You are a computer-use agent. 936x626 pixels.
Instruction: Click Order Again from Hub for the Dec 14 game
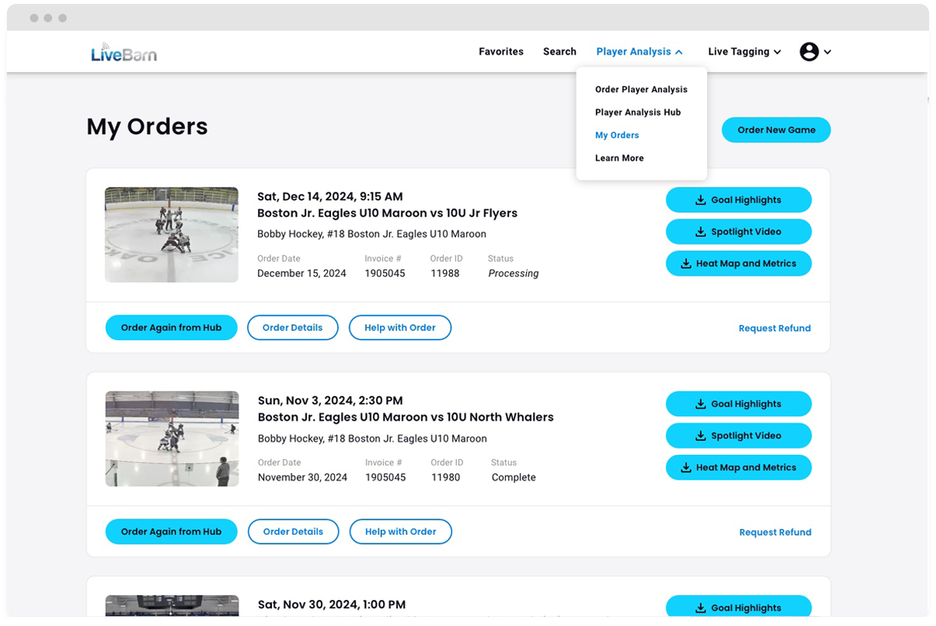point(171,327)
